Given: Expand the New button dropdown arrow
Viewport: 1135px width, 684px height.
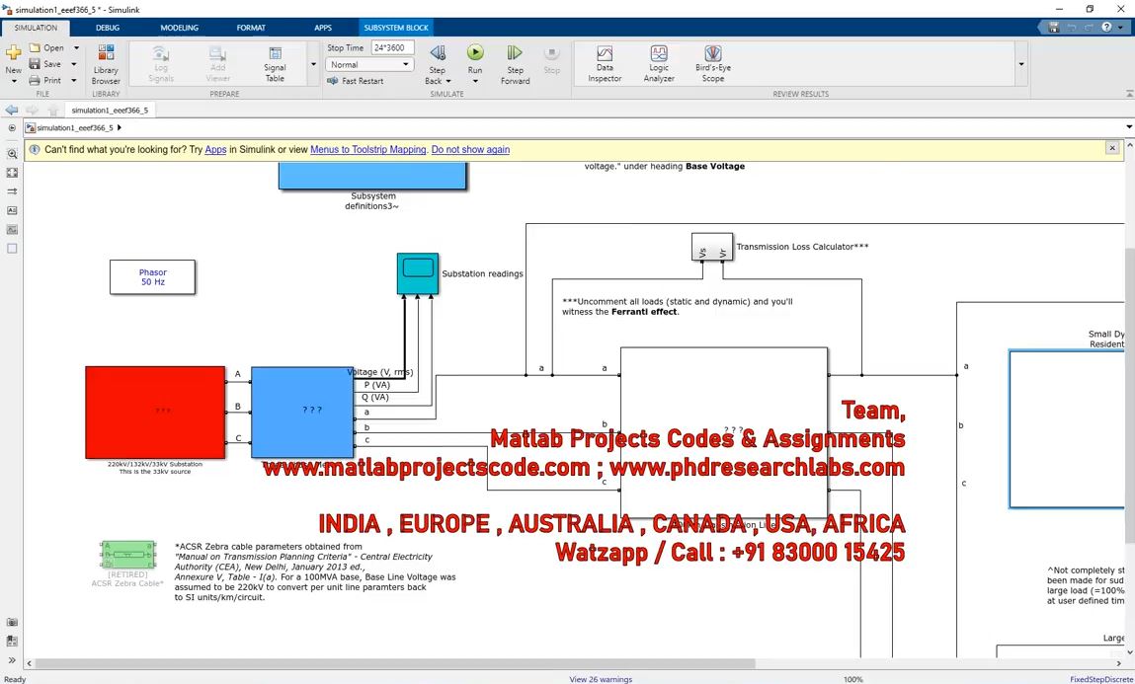Looking at the screenshot, I should (13, 81).
